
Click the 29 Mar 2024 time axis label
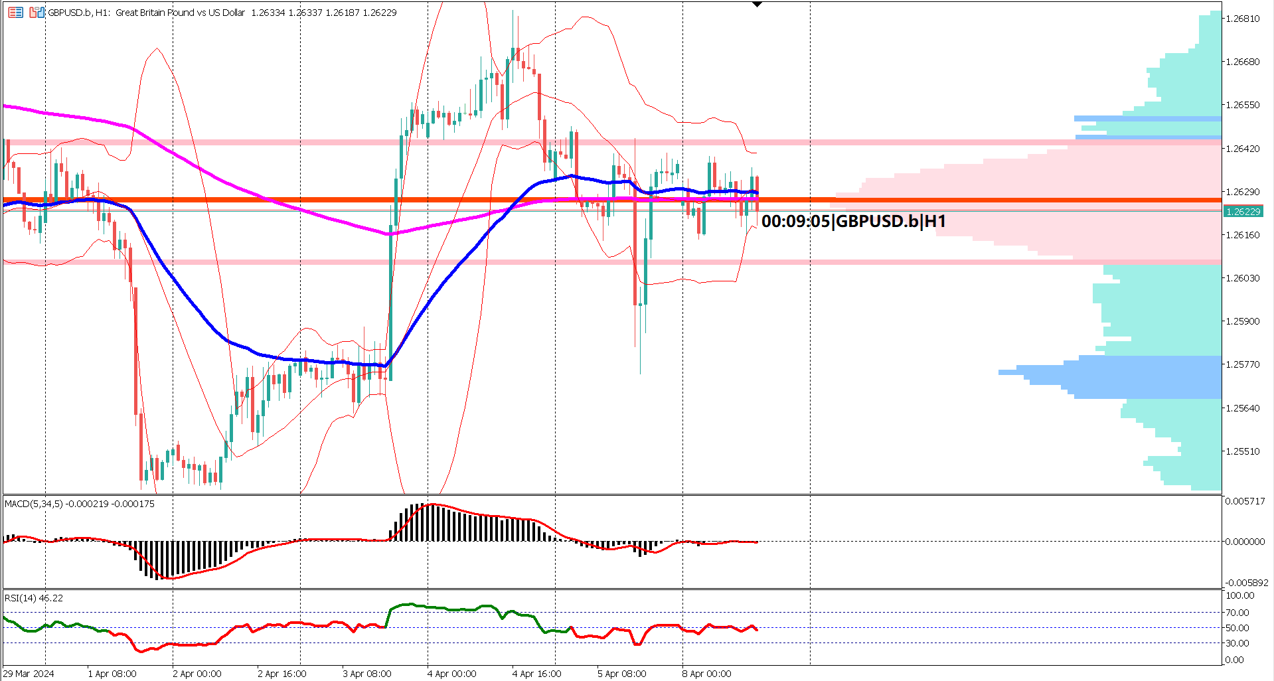28,673
